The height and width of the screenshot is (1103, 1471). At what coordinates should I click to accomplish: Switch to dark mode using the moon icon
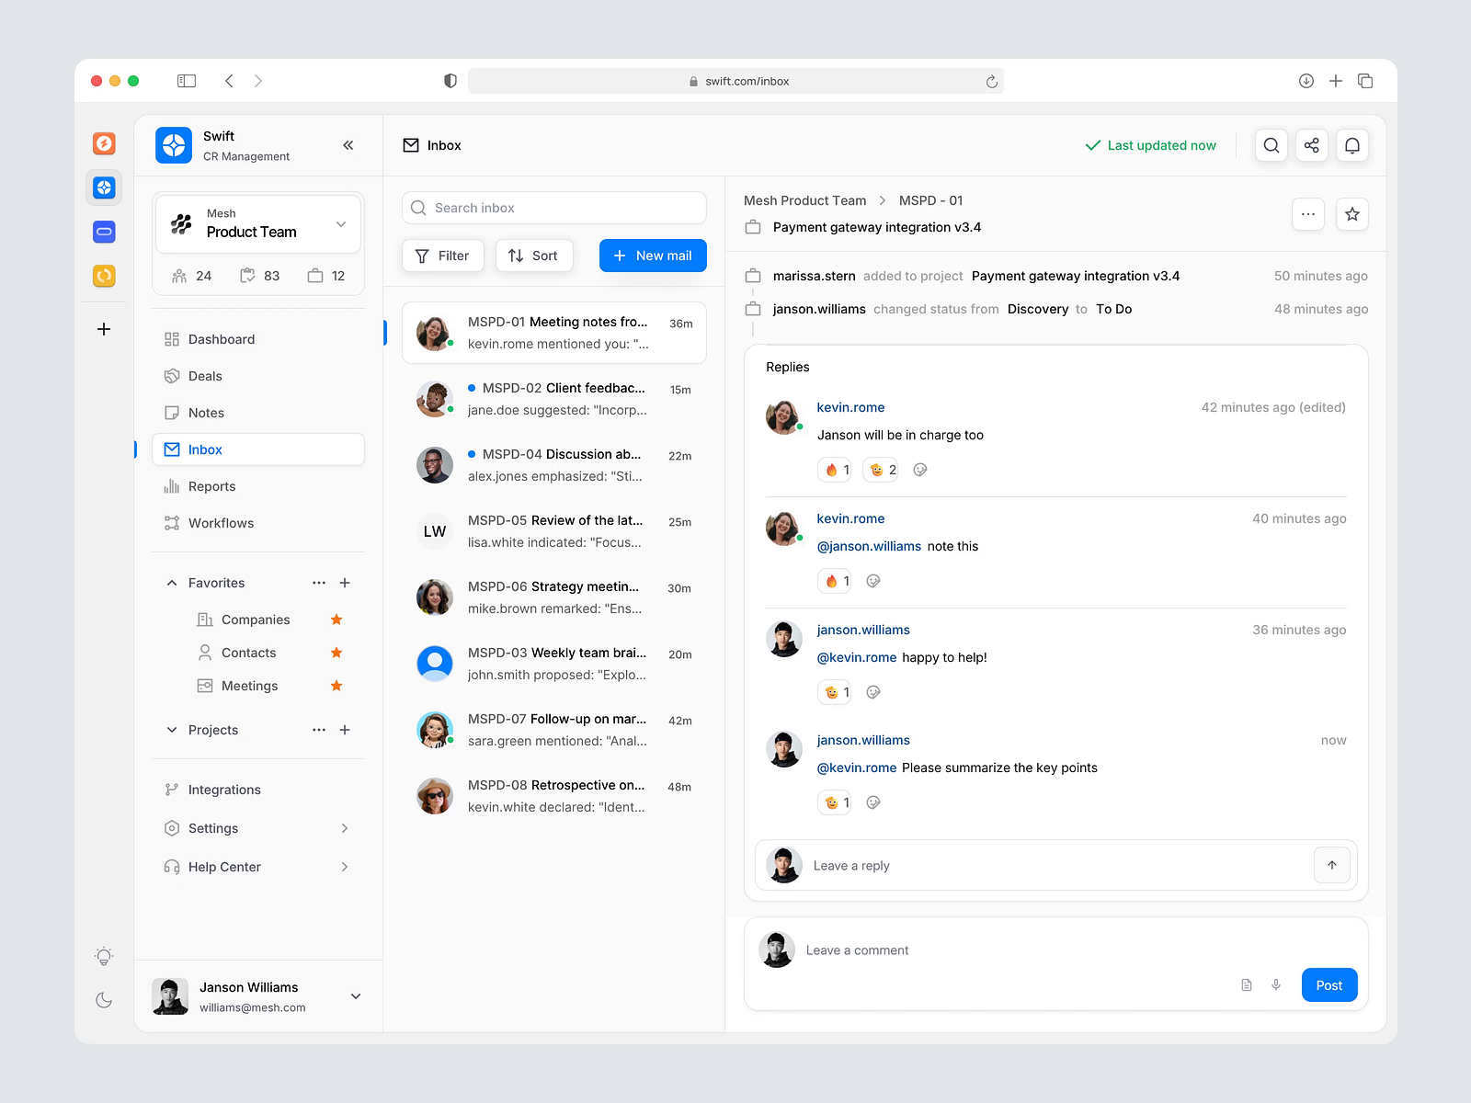tap(104, 999)
